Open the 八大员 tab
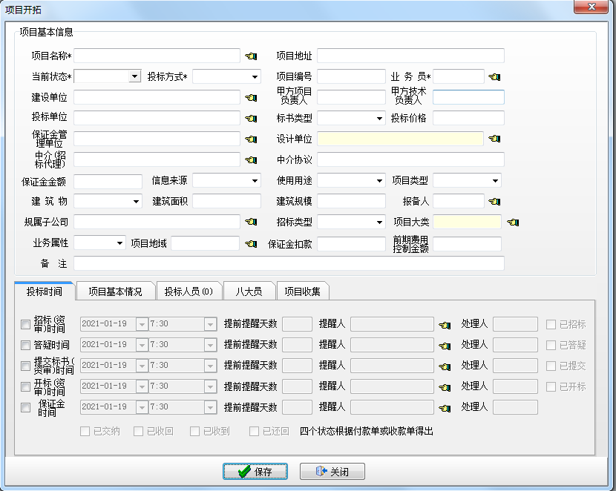The image size is (616, 491). (x=249, y=291)
